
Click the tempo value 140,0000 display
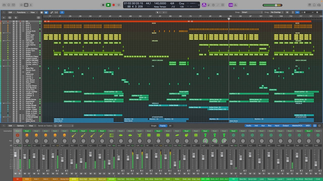(160, 4)
